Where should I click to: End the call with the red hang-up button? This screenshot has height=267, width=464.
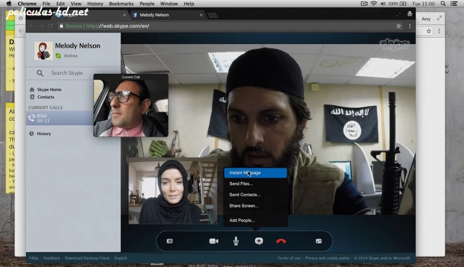[281, 241]
